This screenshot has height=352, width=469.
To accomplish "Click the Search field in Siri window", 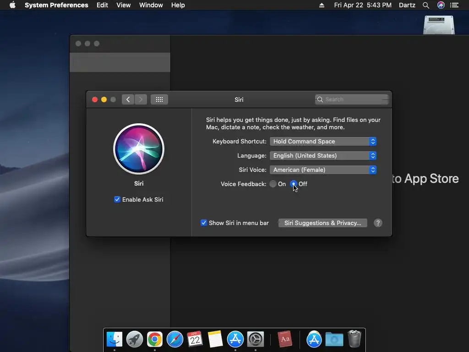I will click(352, 99).
